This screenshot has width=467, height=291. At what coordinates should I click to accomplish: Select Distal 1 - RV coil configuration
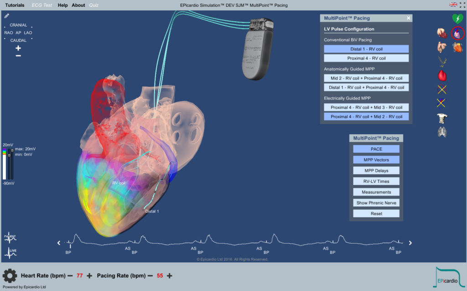[366, 49]
